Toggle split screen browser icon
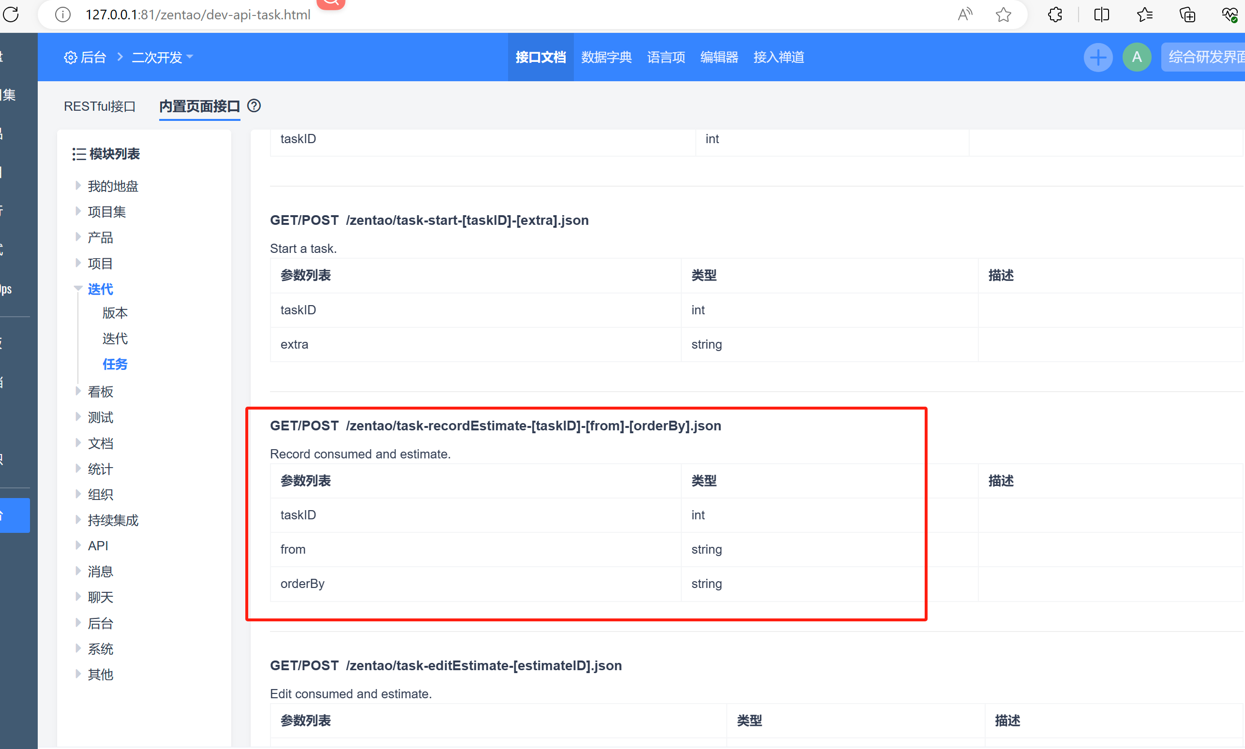Screen dimensions: 1245x749 click(1101, 15)
